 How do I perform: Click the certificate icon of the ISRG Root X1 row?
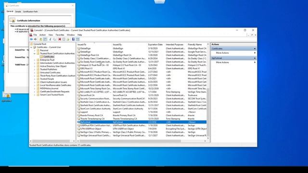[78, 68]
